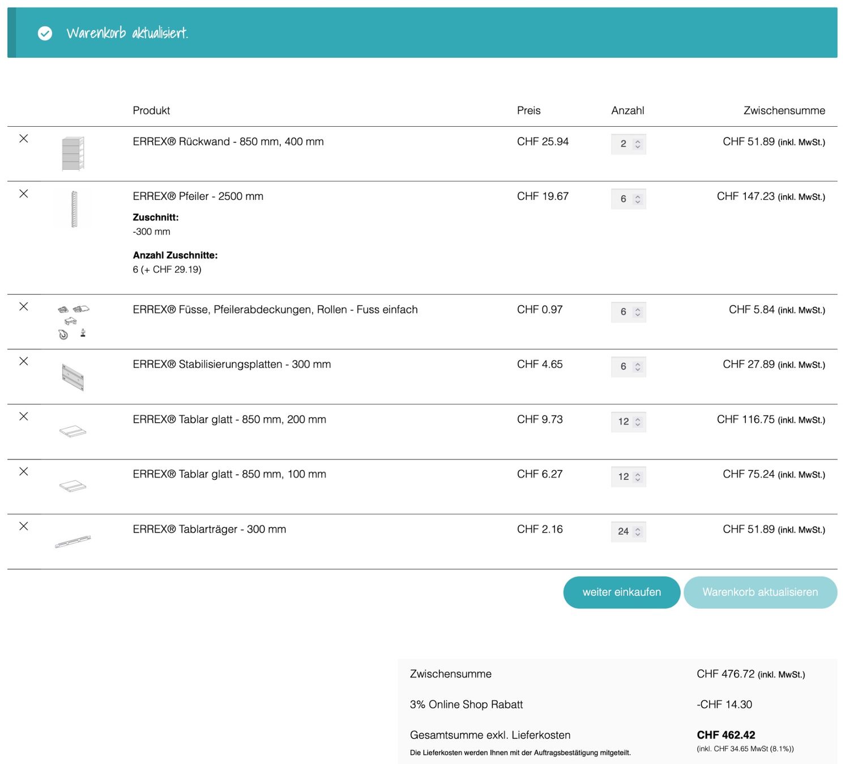Select the subtotal CHF 75.24
This screenshot has width=845, height=764.
pos(749,474)
